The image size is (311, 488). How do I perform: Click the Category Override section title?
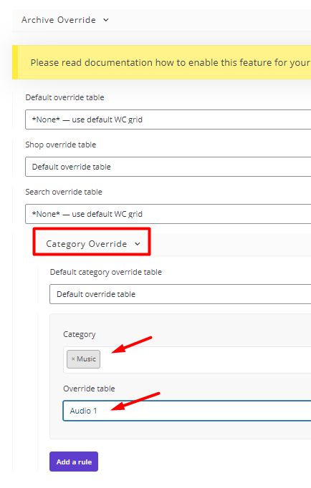pos(86,244)
